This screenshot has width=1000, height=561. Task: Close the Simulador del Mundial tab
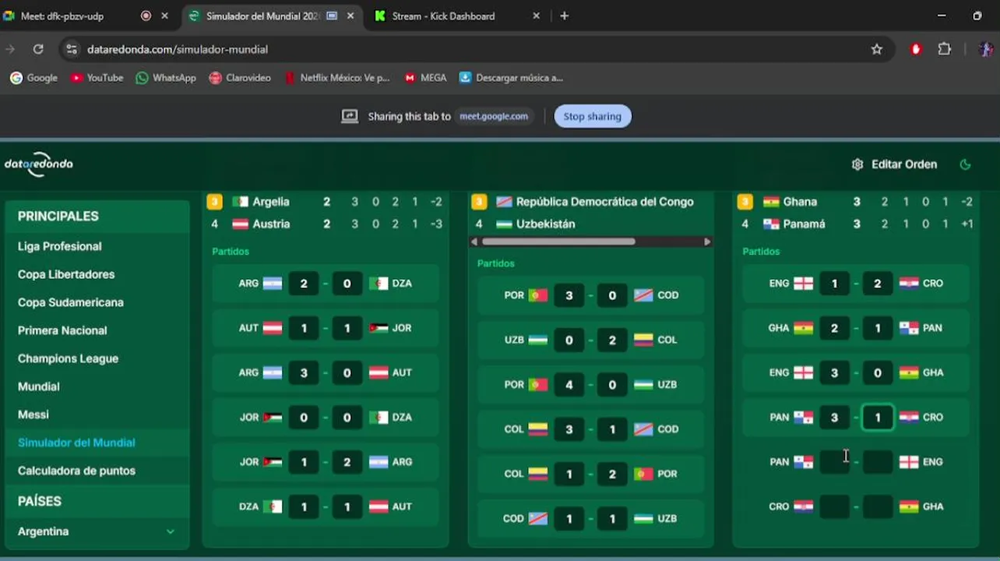click(x=350, y=16)
